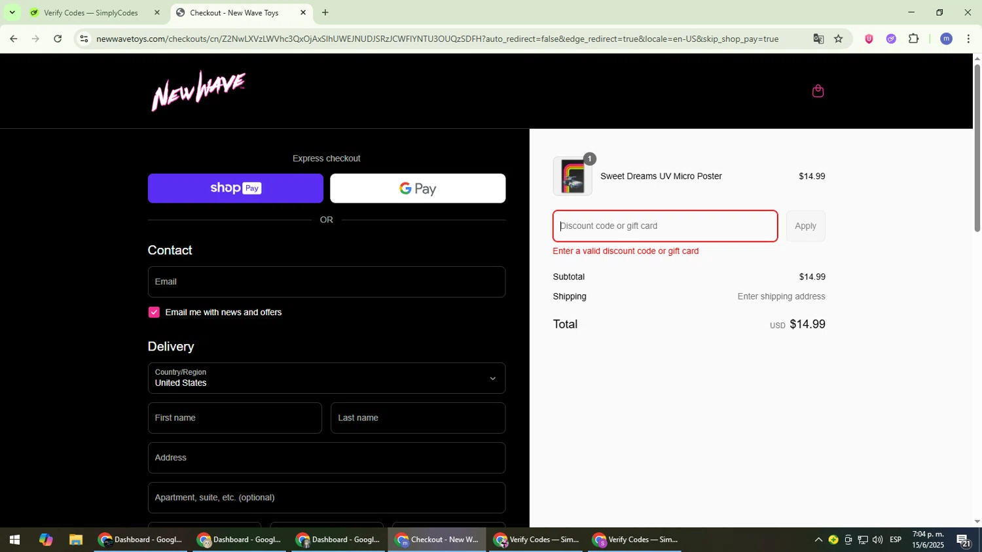Click the translate page icon
Image resolution: width=982 pixels, height=552 pixels.
pos(818,39)
